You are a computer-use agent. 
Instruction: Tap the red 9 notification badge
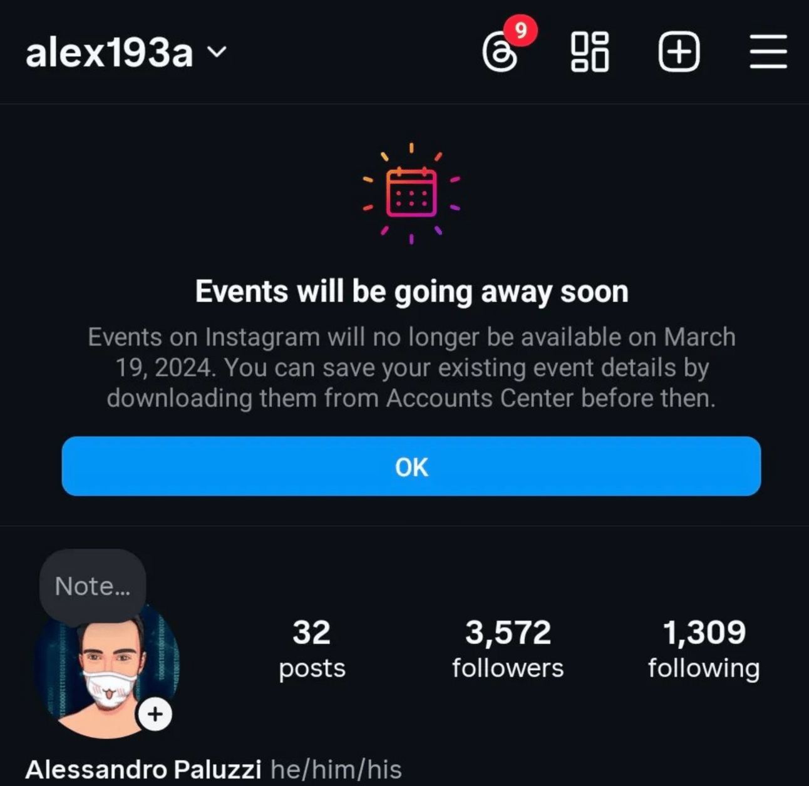[520, 29]
